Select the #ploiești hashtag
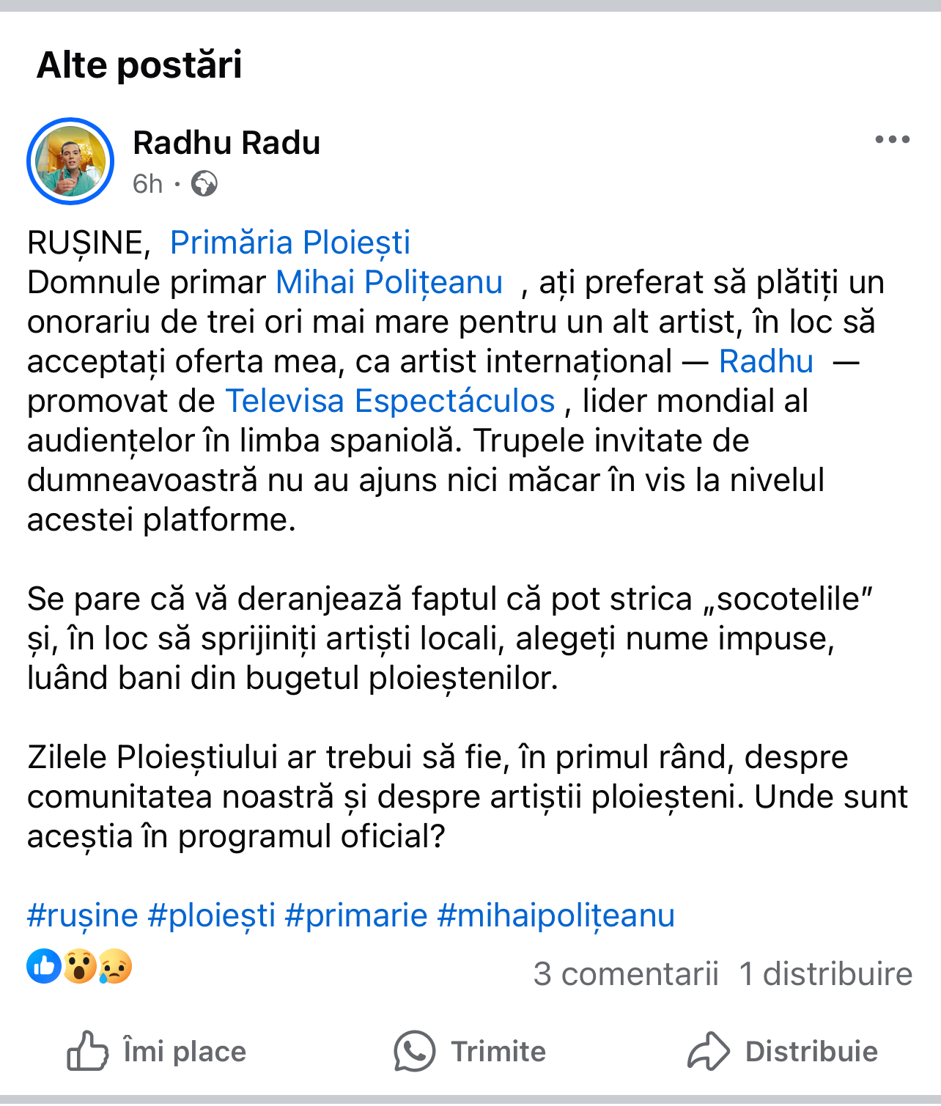Viewport: 941px width, 1106px height. pyautogui.click(x=212, y=915)
